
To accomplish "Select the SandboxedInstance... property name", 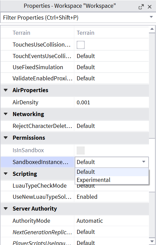I will [x=40, y=162].
